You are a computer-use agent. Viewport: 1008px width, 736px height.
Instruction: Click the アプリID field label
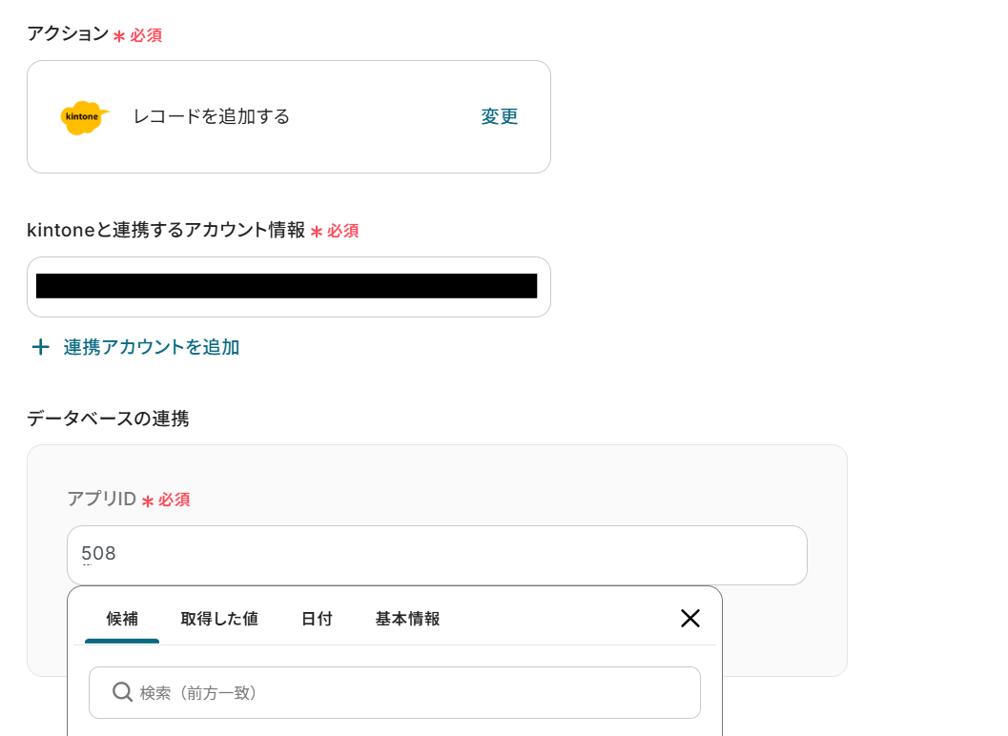[101, 499]
